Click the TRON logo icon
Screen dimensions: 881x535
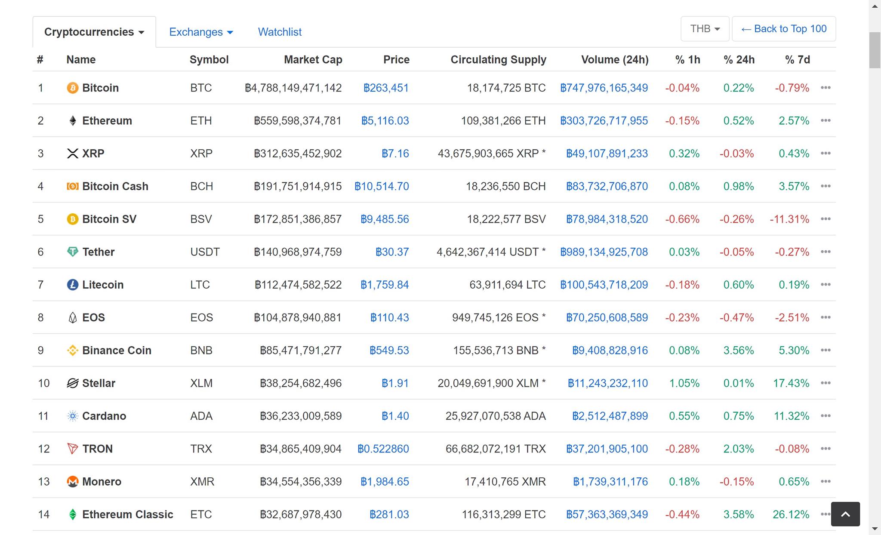73,449
